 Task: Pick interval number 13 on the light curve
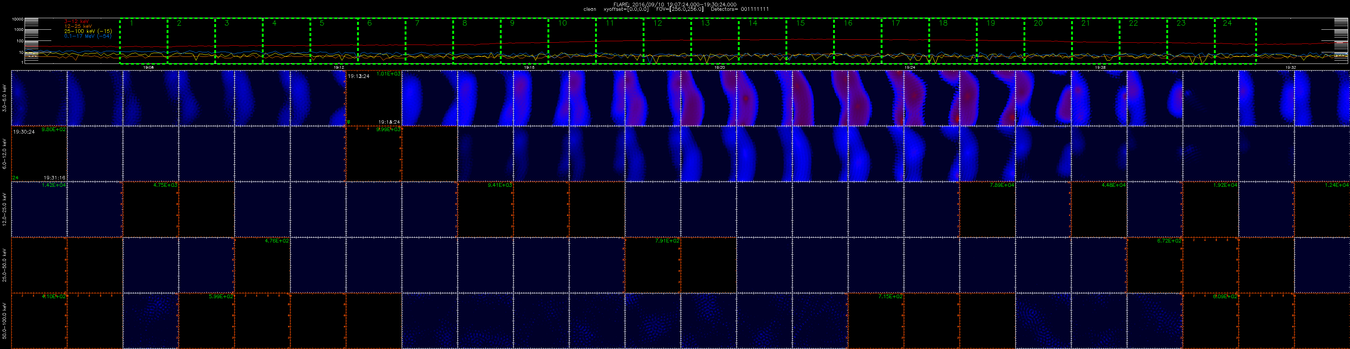(x=705, y=23)
